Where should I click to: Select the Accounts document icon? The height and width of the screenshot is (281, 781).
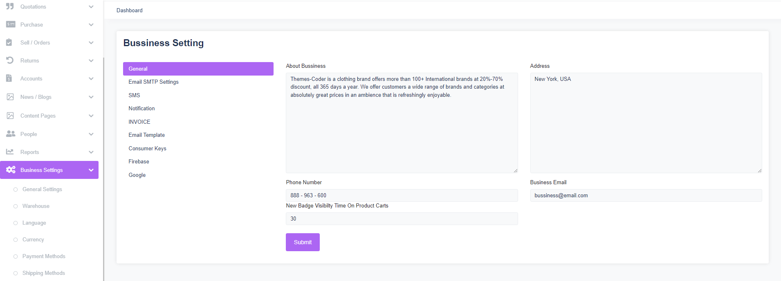10,78
